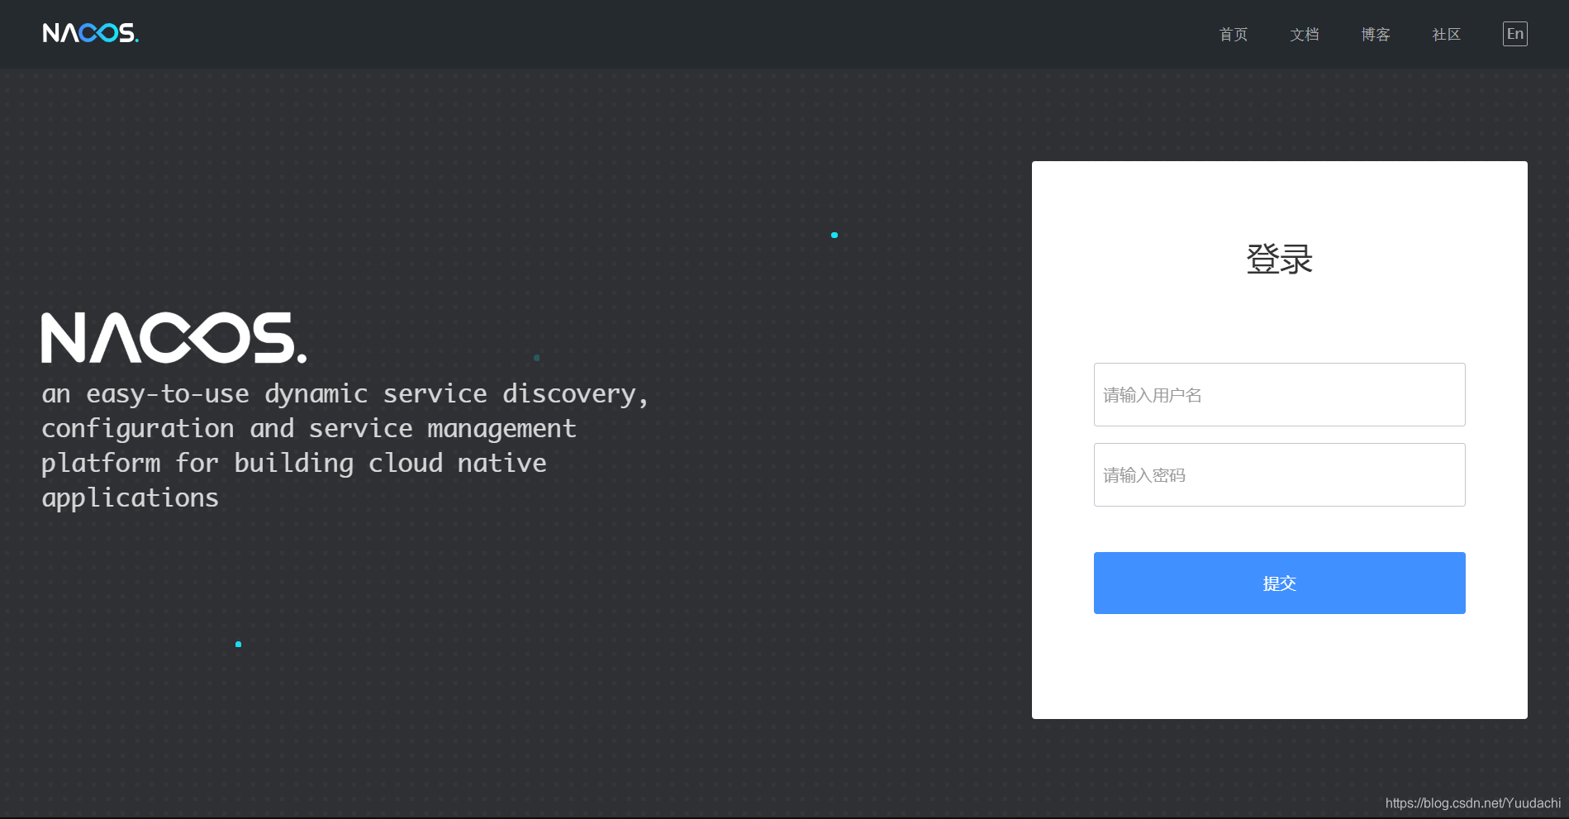
Task: Click the Nacos logo in header
Action: pyautogui.click(x=91, y=33)
